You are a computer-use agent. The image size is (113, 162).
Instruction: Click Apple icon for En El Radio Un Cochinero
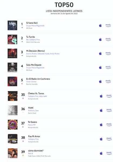point(100,82)
